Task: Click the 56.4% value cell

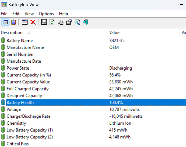Action: (115, 75)
